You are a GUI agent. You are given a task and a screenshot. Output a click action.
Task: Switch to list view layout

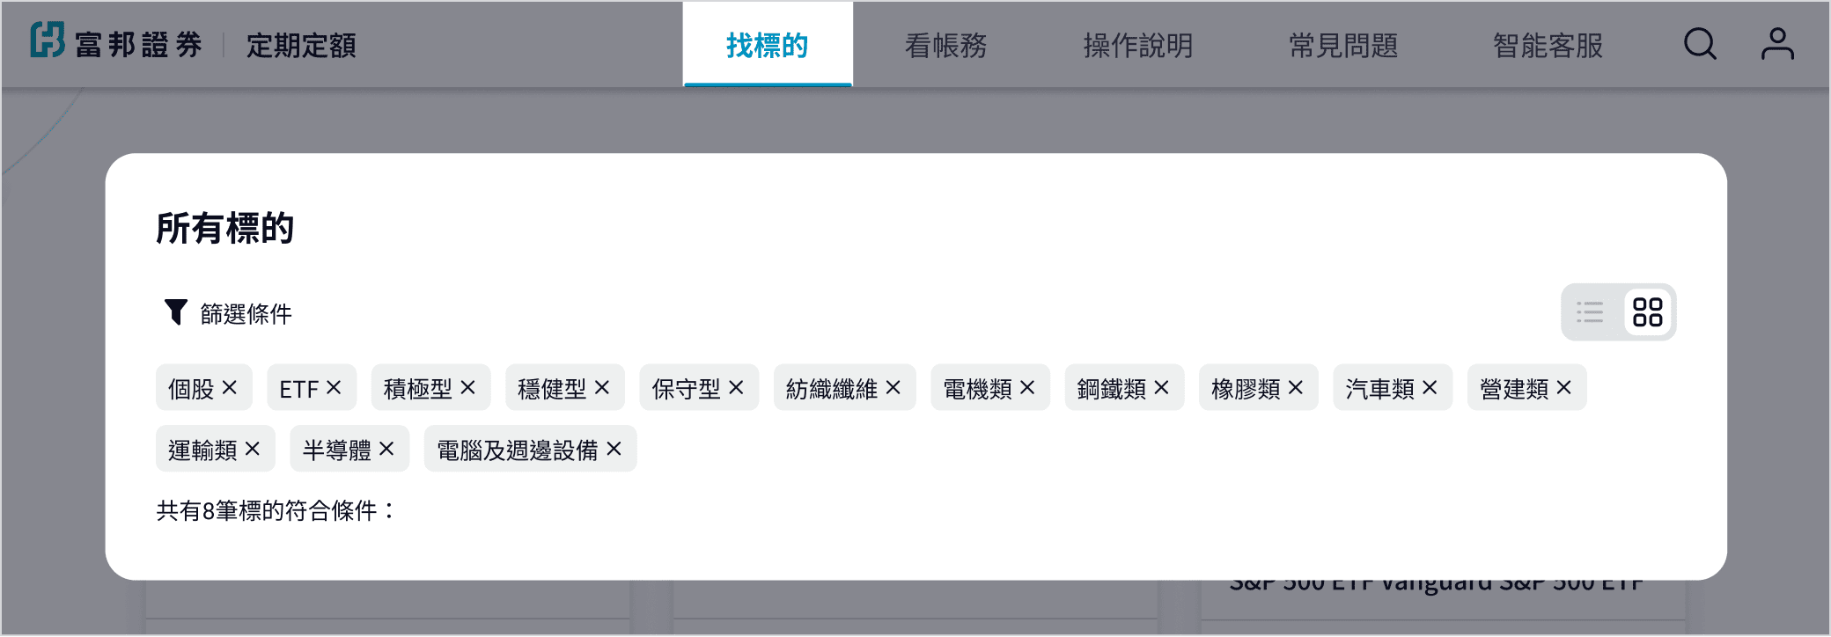coord(1590,312)
